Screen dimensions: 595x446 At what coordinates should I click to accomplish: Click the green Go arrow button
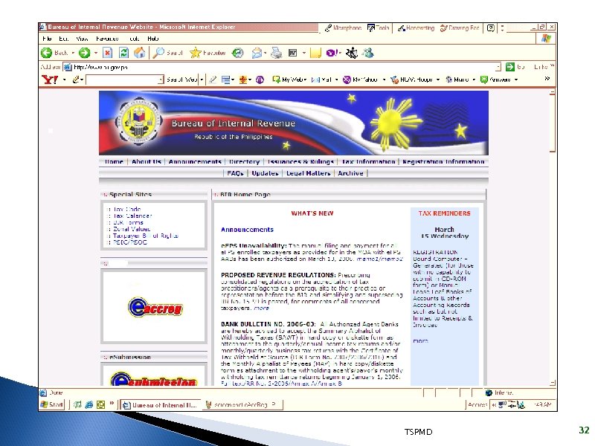pyautogui.click(x=510, y=67)
